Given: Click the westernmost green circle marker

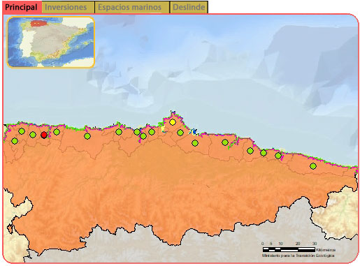Looking at the screenshot, I should pos(15,141).
